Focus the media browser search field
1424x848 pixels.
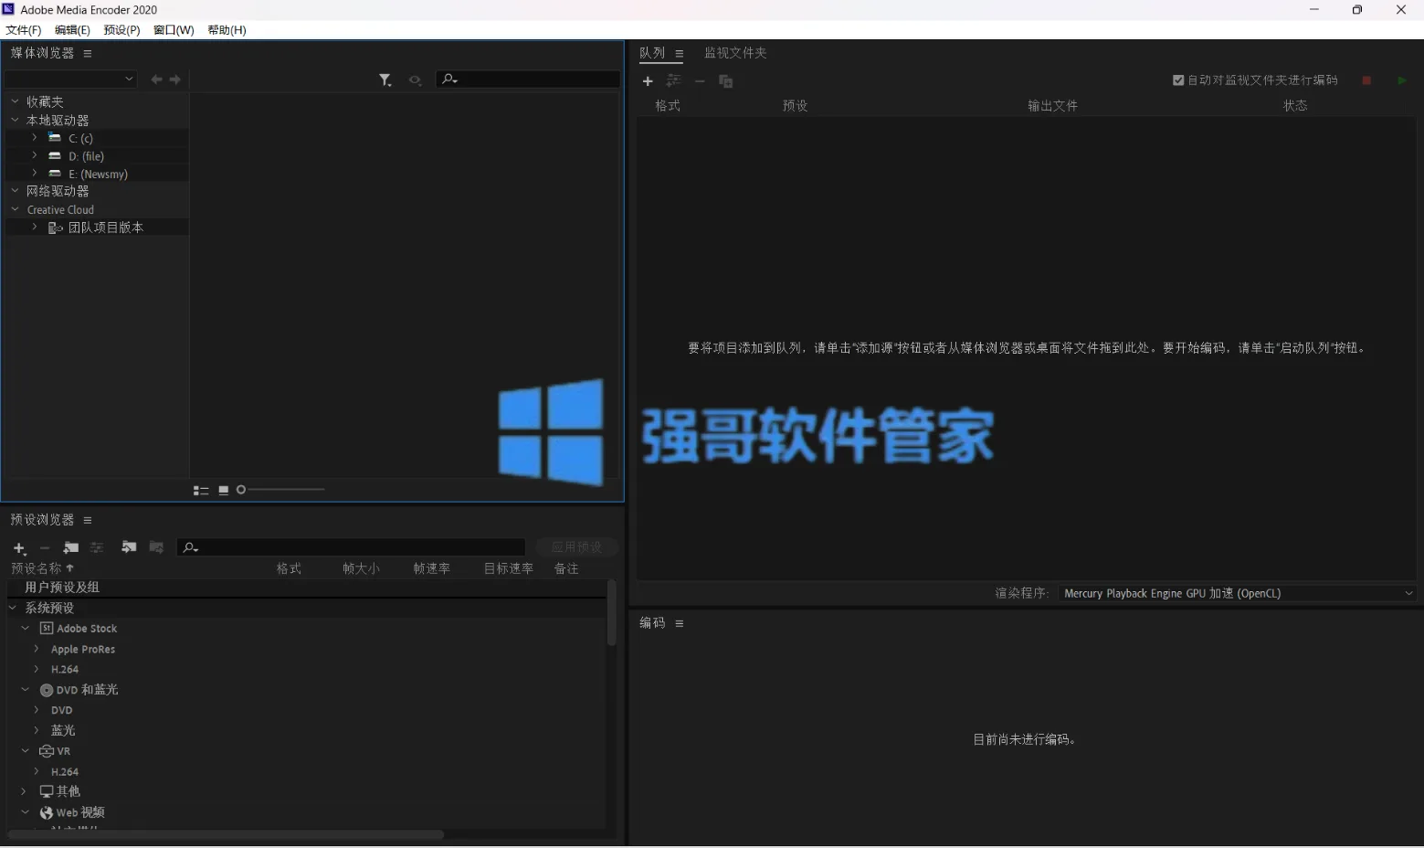528,79
